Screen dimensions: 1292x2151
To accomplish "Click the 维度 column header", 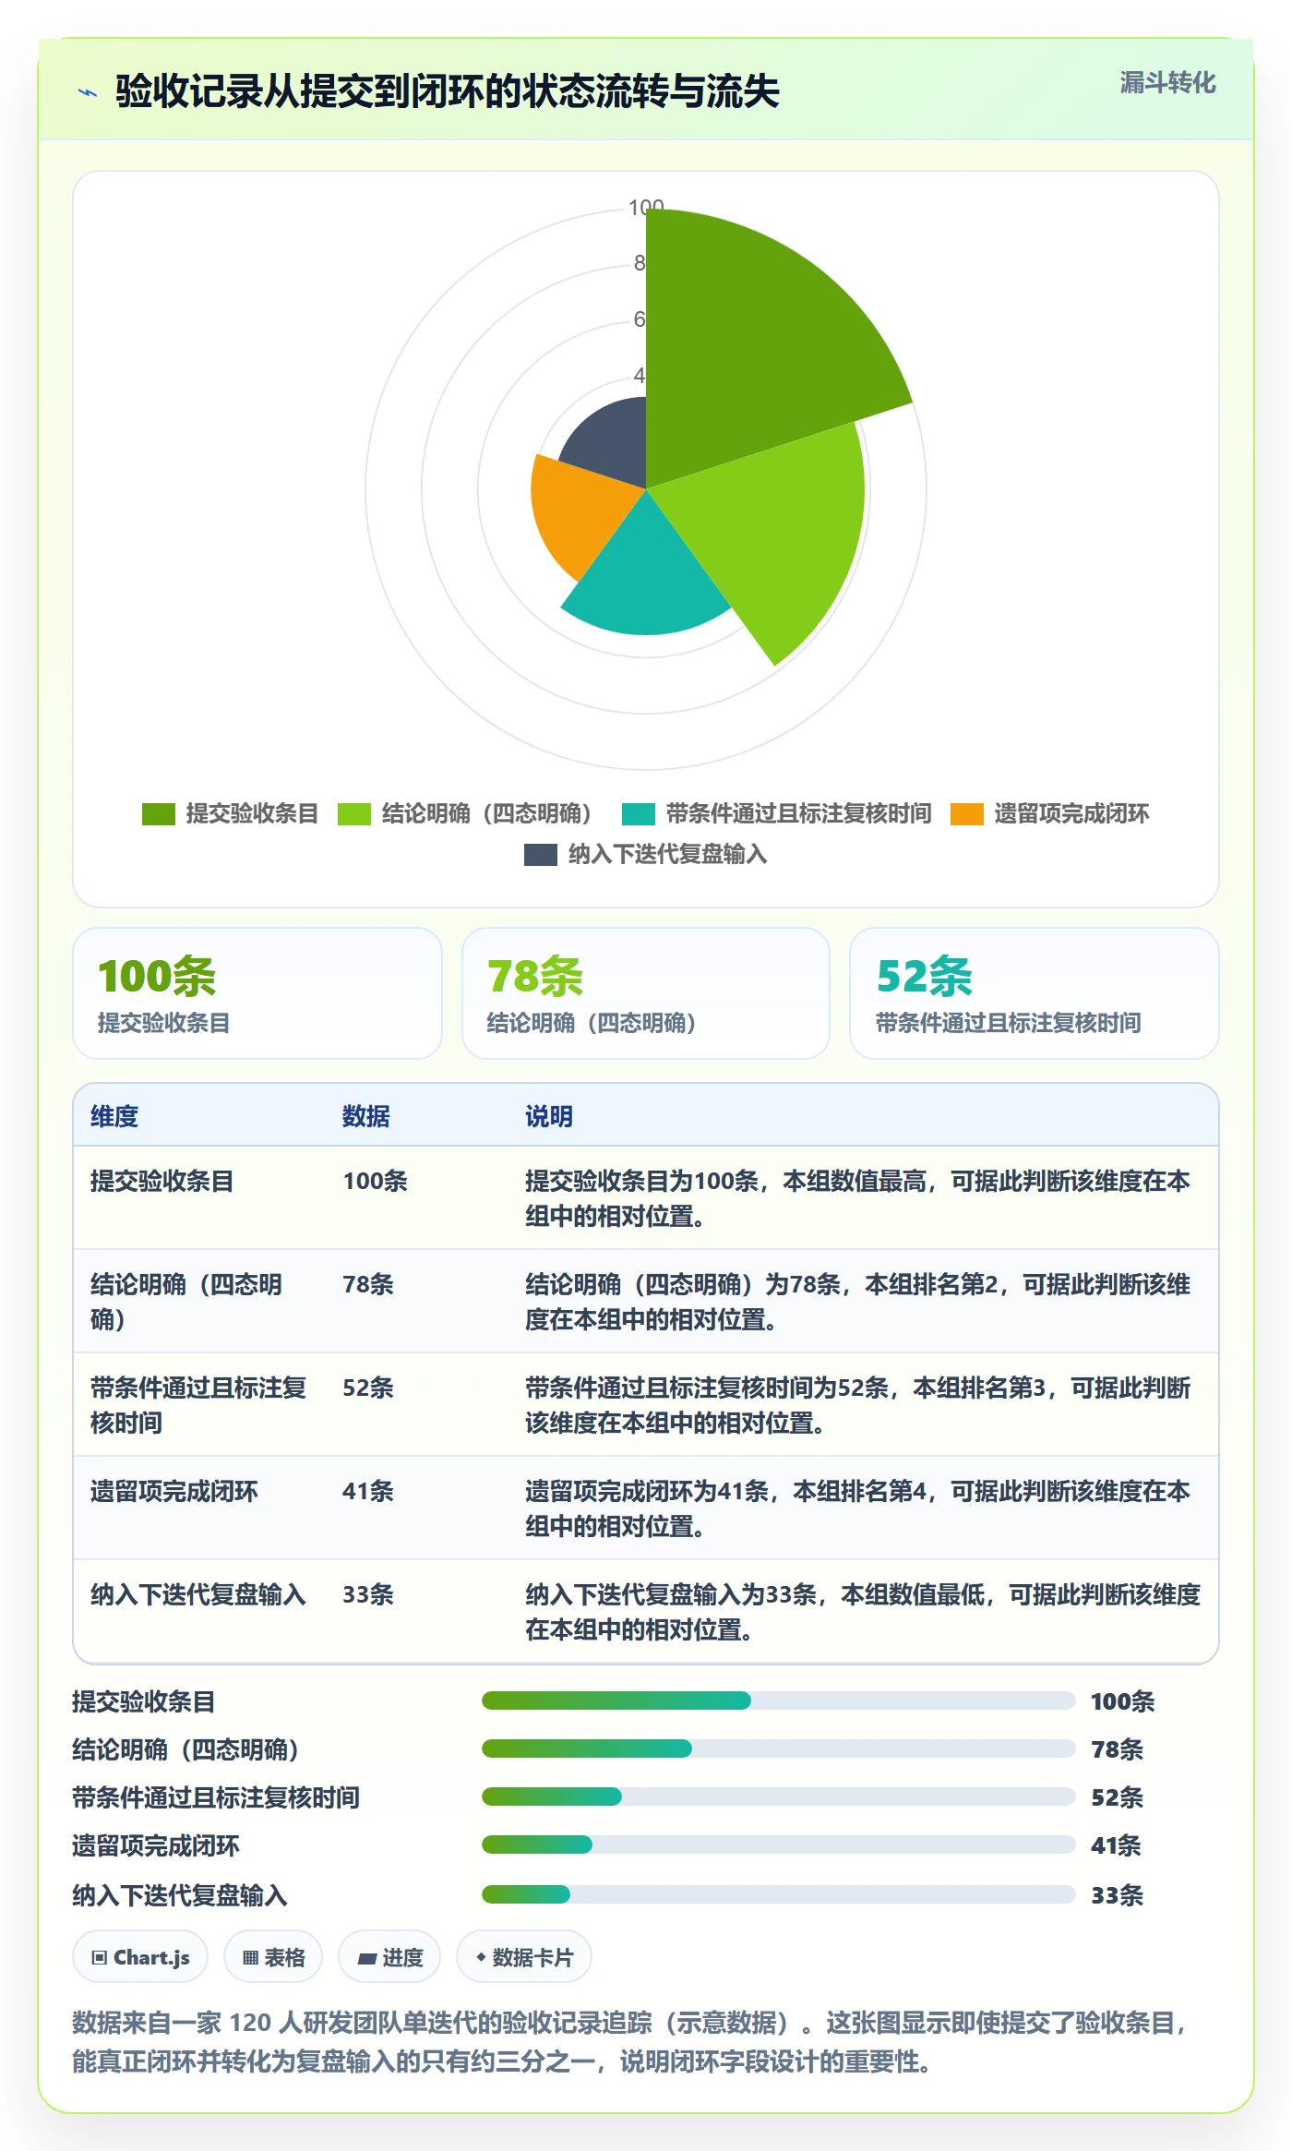I will point(114,1116).
